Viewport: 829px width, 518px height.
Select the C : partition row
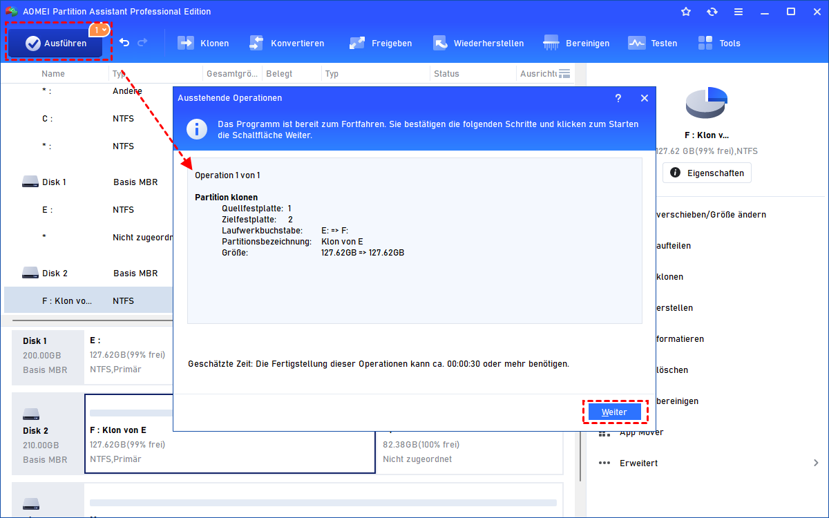click(x=88, y=119)
